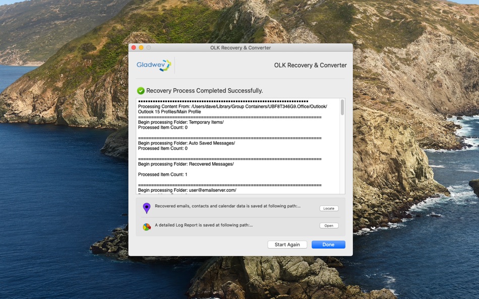Click the 'Processing Content From:' log line
Viewport: 479px width, 299px height.
tap(232, 107)
